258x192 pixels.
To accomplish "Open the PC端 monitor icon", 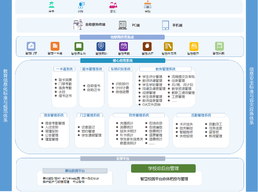I will click(122, 25).
